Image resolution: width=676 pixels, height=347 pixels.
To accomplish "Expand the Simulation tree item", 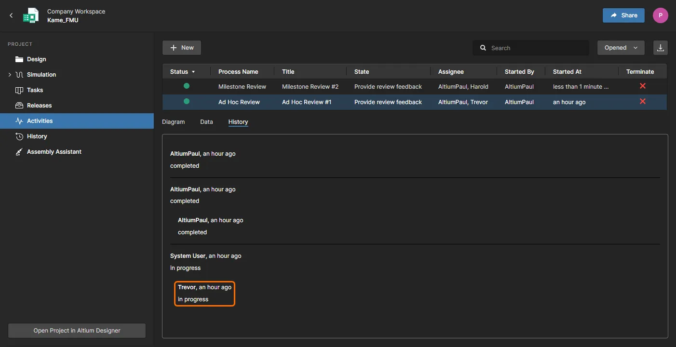I will (10, 75).
